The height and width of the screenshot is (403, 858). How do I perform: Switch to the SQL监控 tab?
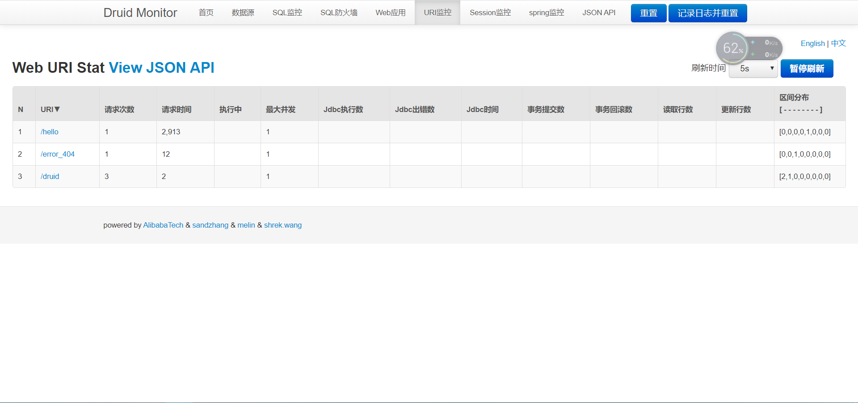tap(287, 12)
